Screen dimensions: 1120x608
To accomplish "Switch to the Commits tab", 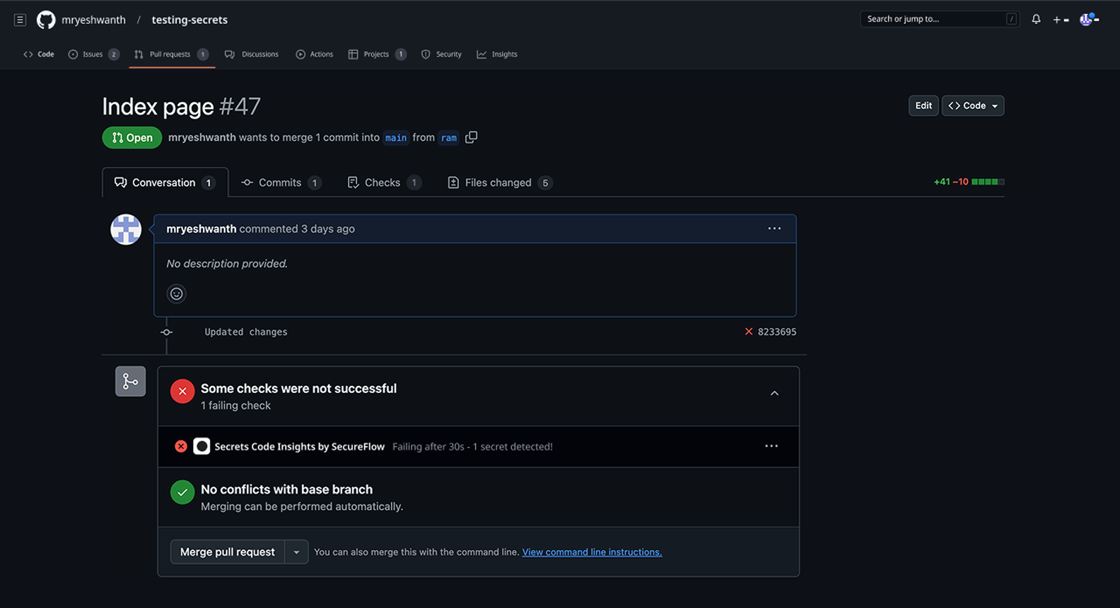I will pos(281,182).
